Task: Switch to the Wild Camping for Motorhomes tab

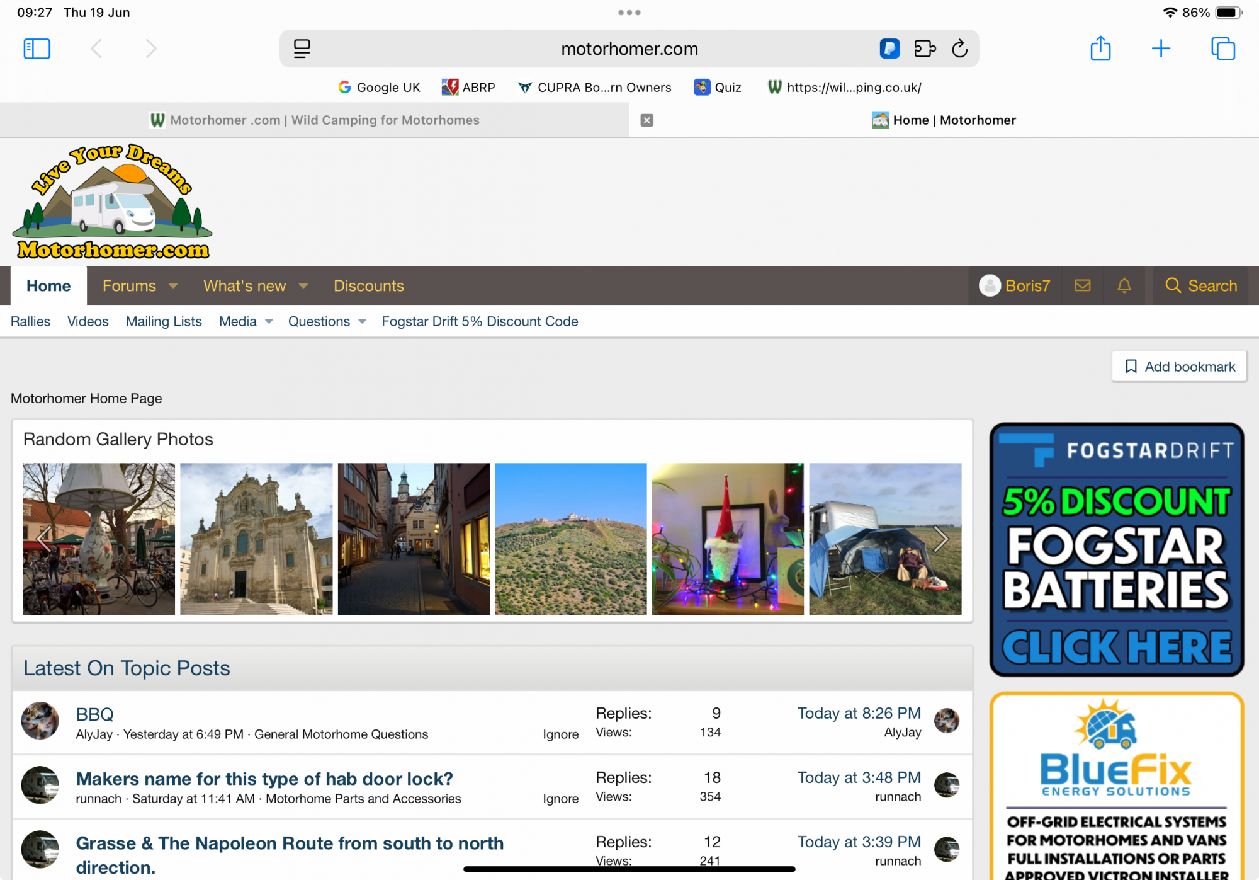Action: [x=315, y=120]
